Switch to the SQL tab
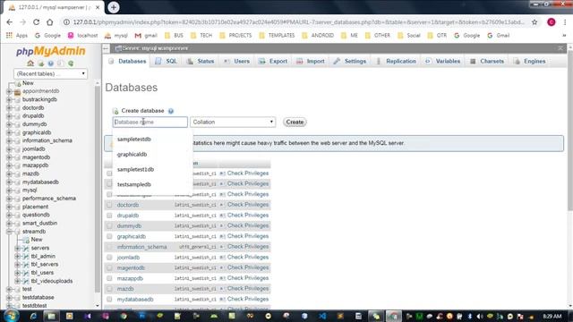Viewport: 573px width, 322px height. 167,62
